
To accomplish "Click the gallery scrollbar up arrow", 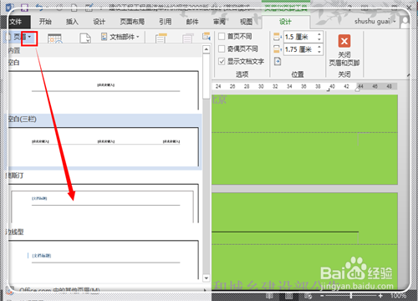I will tap(206, 49).
